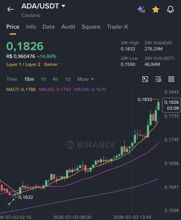Switch to the Price tab
The image size is (181, 220).
pos(13,27)
